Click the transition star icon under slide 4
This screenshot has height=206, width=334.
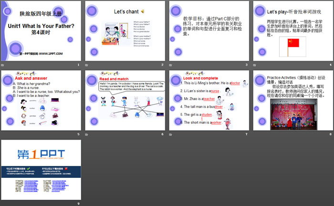pyautogui.click(x=254, y=65)
